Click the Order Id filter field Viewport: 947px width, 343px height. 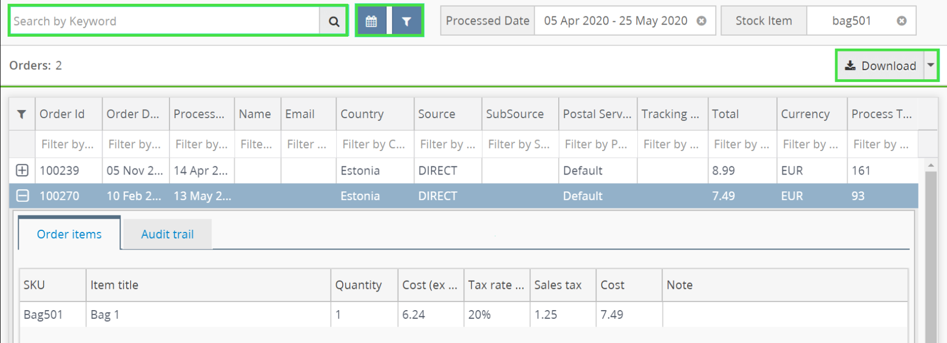tap(69, 144)
